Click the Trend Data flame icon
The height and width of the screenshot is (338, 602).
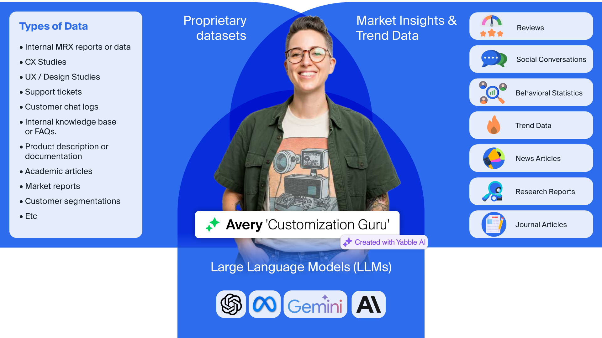[x=493, y=126]
